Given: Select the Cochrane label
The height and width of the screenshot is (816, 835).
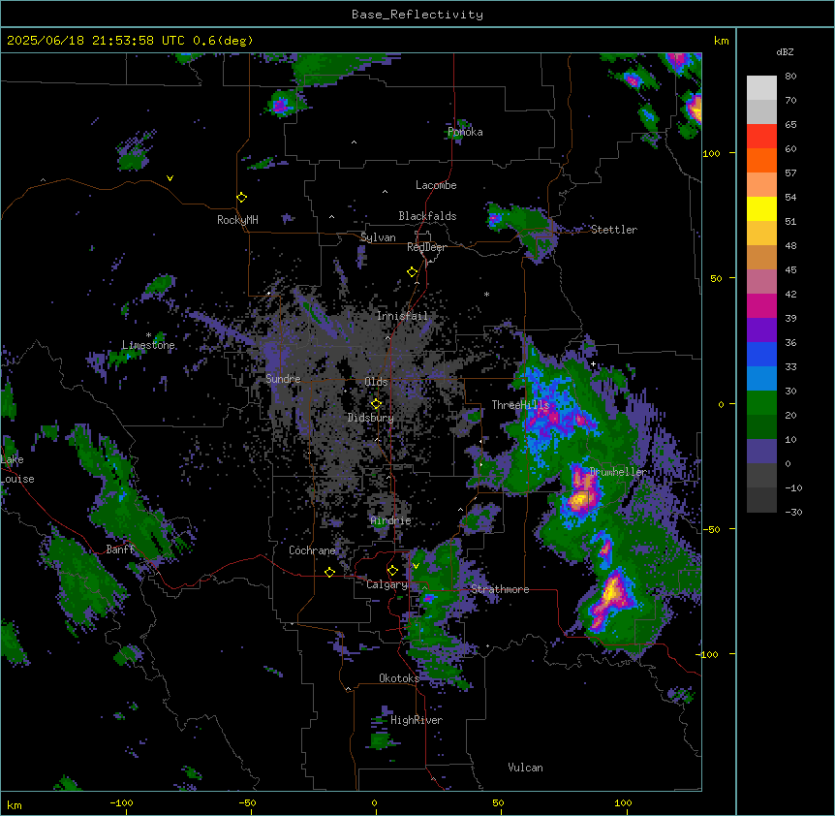Looking at the screenshot, I should point(312,550).
